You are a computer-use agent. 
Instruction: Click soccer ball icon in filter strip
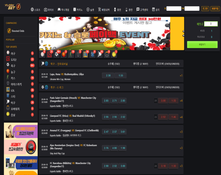tap(57, 54)
